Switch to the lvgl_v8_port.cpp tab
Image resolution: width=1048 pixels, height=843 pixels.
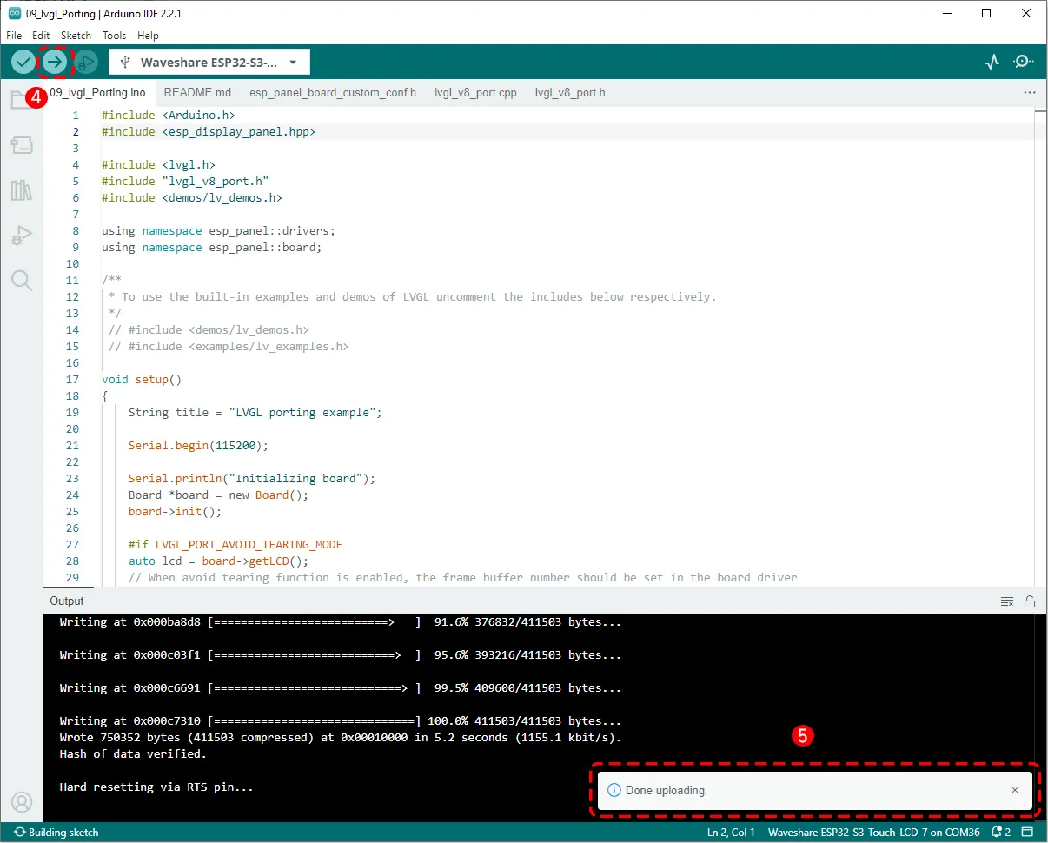coord(475,92)
